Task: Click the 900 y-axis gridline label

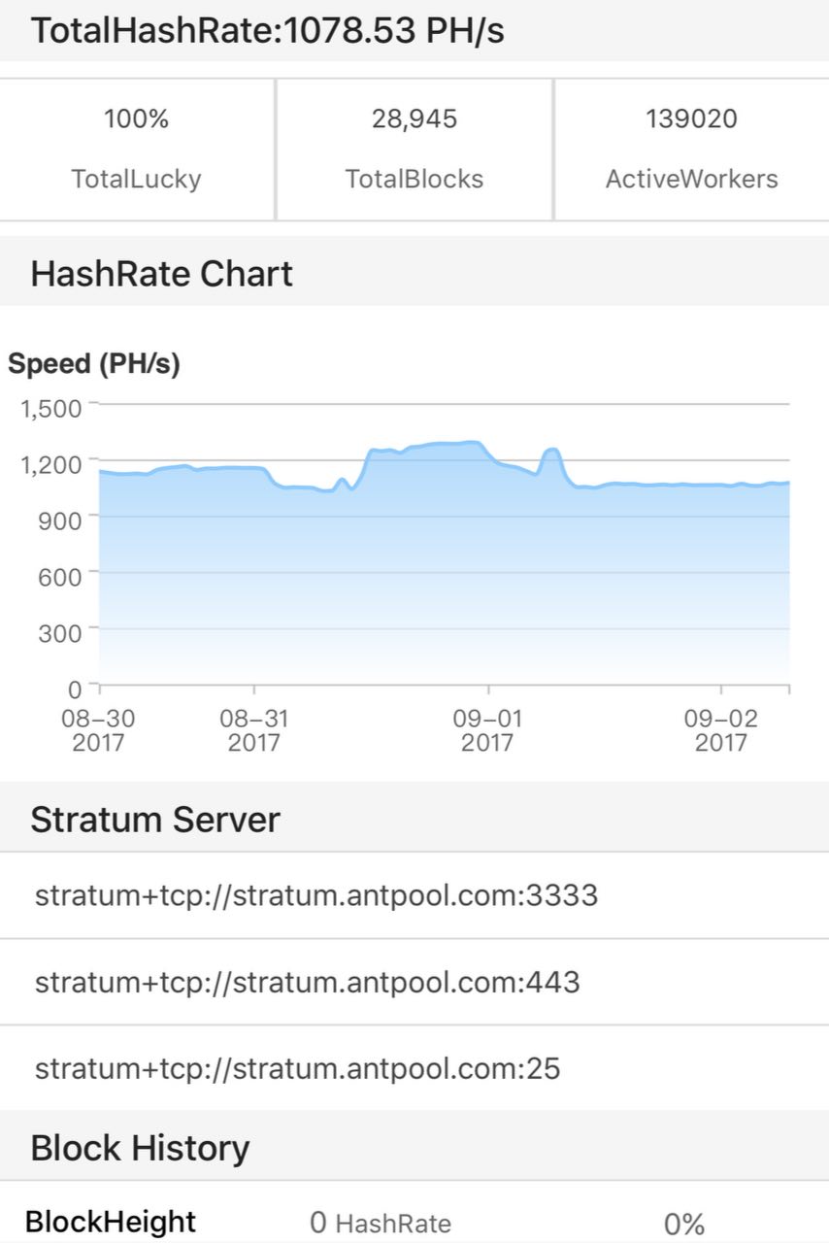Action: tap(58, 516)
